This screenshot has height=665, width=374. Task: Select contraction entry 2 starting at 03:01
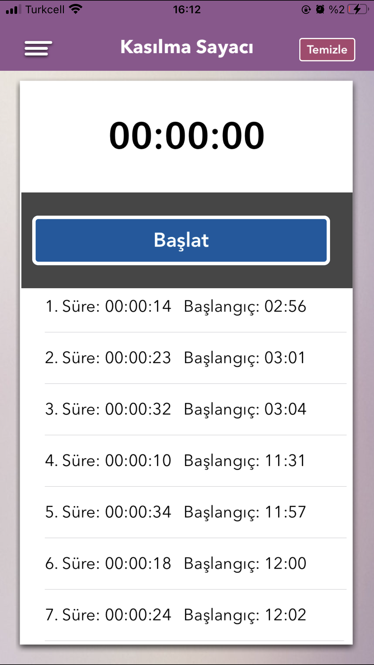point(176,358)
